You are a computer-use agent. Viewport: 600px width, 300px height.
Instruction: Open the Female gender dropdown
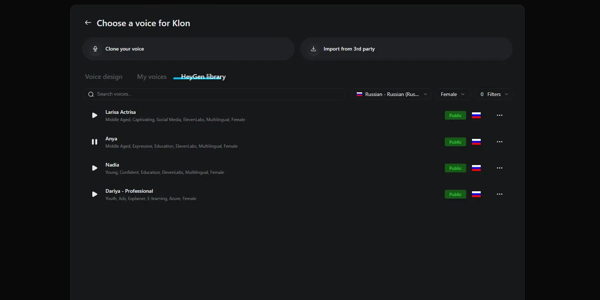(x=453, y=94)
